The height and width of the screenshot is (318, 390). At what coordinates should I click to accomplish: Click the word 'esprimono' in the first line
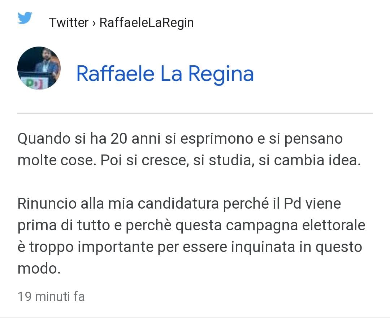tap(217, 139)
